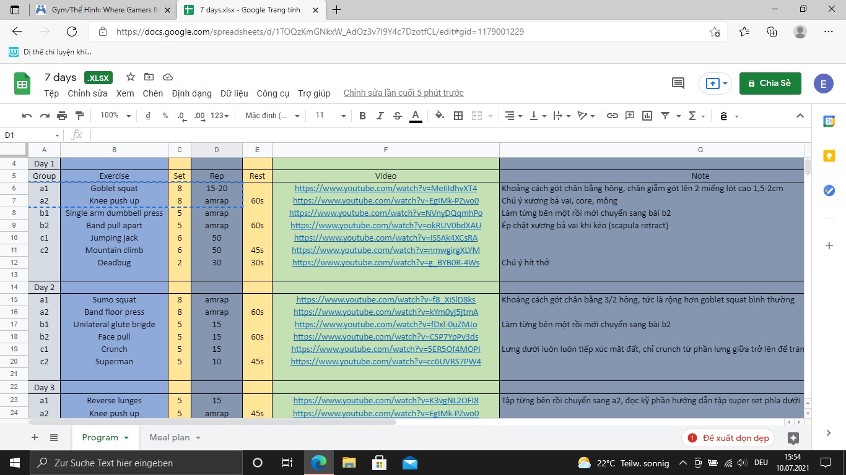This screenshot has height=475, width=846.
Task: Click the Name Box showing D1
Action: point(31,135)
